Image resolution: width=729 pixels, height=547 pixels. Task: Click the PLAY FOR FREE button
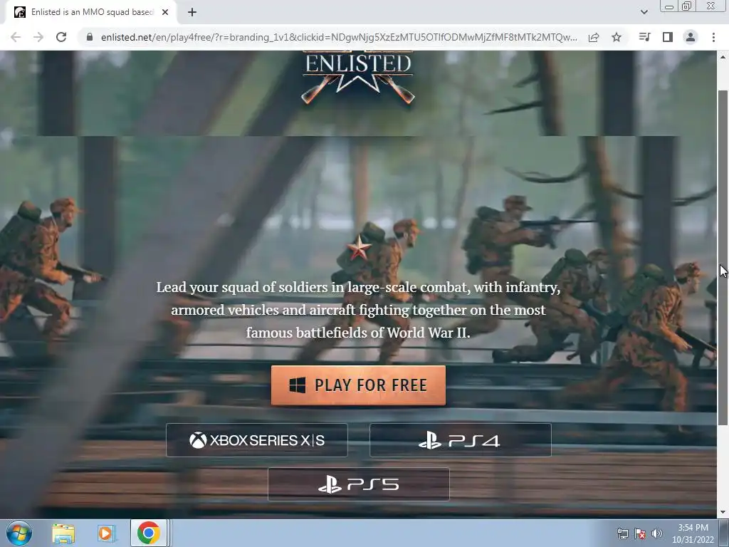point(358,385)
